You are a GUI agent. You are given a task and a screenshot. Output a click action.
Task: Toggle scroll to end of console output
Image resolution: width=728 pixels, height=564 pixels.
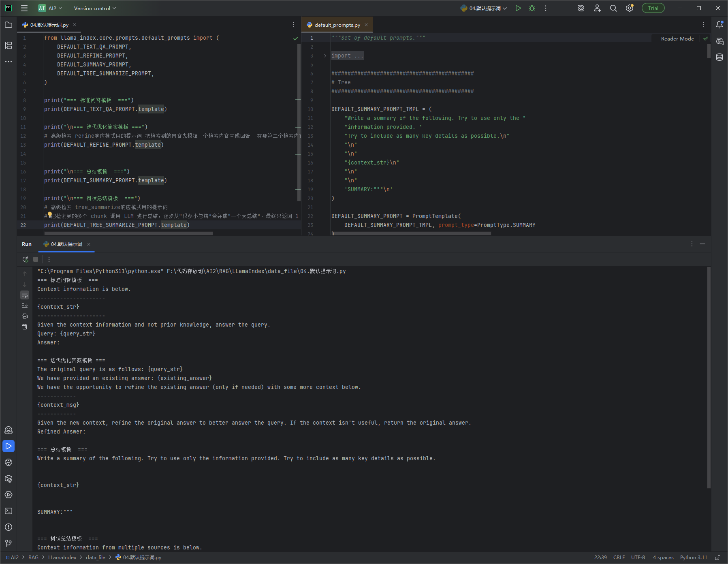25,305
